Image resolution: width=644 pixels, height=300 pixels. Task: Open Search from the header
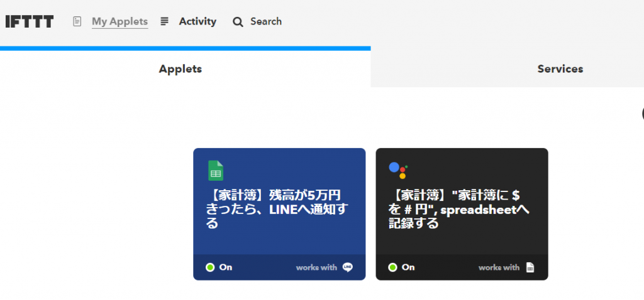266,21
